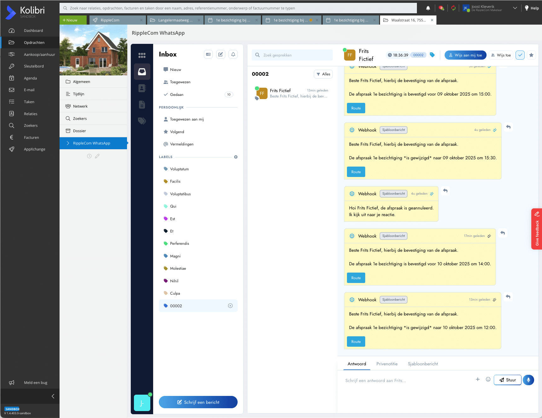
Task: Mark conversation as done with checkmark button
Action: pyautogui.click(x=520, y=55)
